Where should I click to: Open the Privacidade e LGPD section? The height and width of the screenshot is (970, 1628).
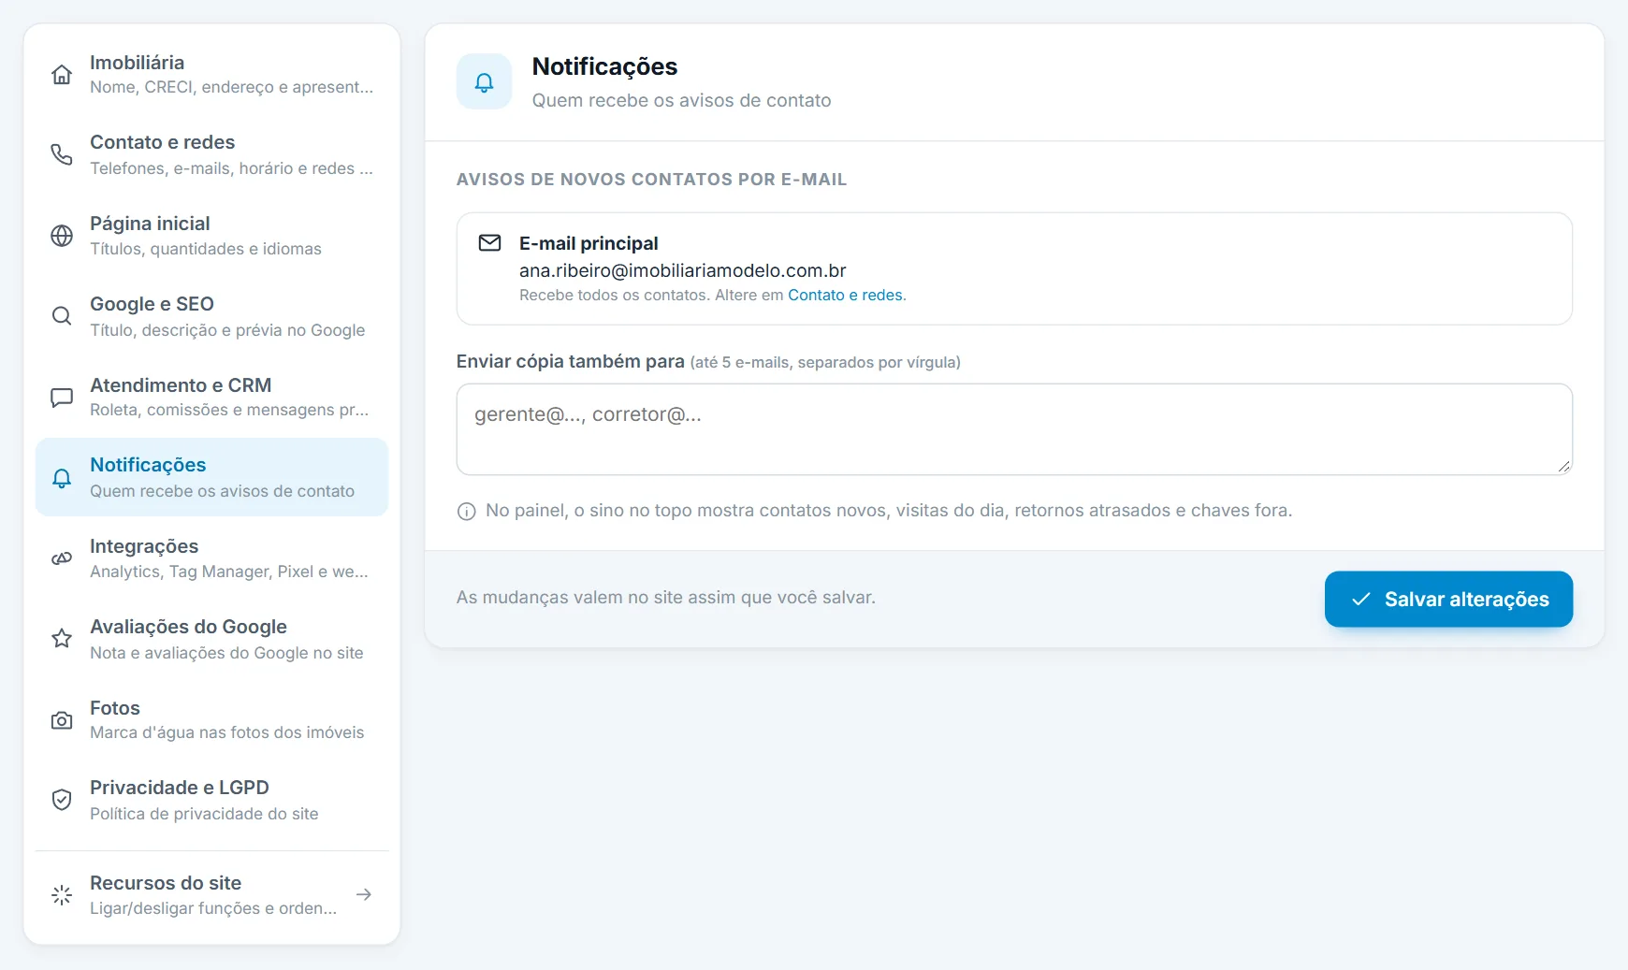point(211,800)
